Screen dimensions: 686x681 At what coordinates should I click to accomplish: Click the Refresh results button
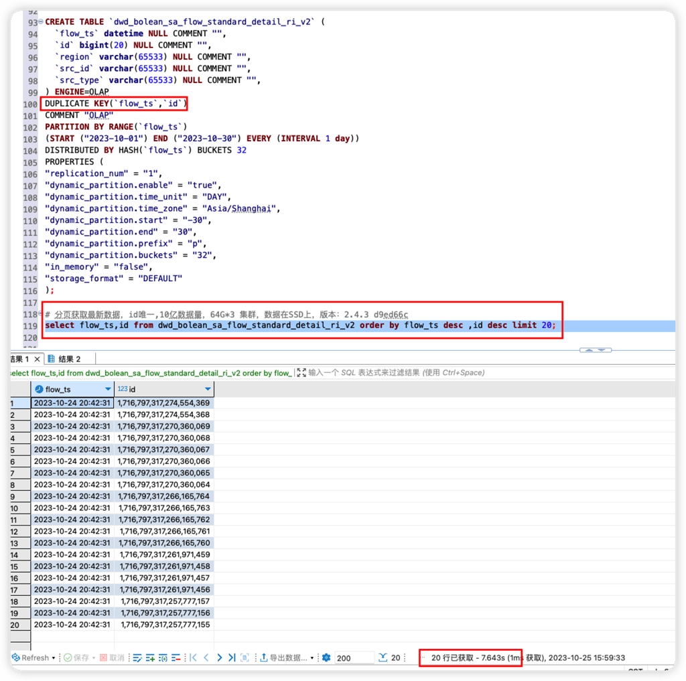click(x=31, y=658)
